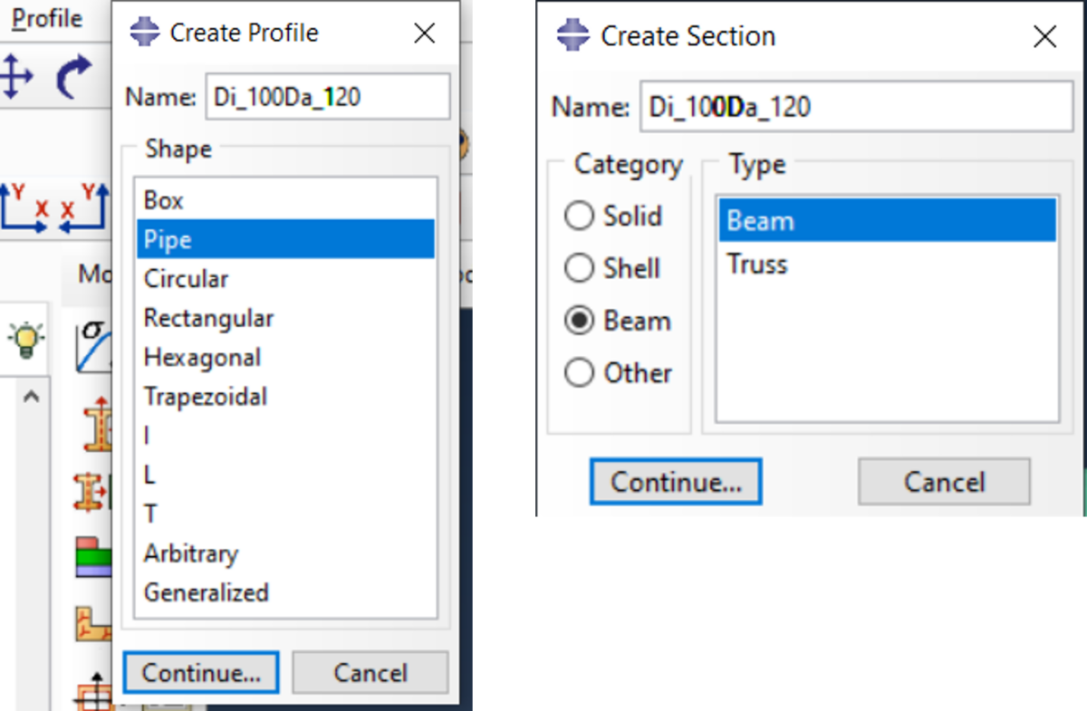Image resolution: width=1087 pixels, height=711 pixels.
Task: Select Beam in the Type list
Action: point(888,220)
